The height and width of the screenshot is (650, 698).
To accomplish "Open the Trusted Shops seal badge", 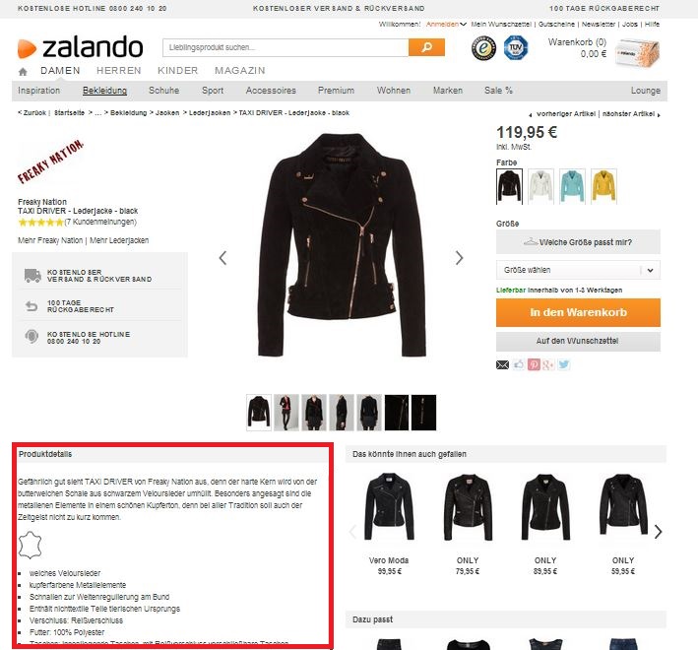I will point(484,48).
